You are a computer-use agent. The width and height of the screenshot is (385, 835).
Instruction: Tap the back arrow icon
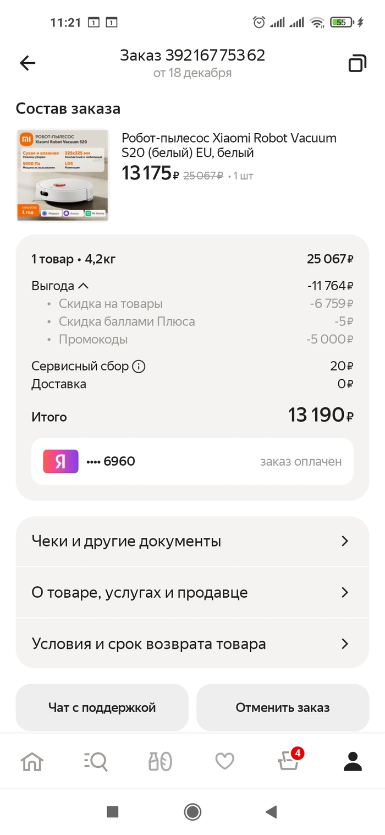28,63
